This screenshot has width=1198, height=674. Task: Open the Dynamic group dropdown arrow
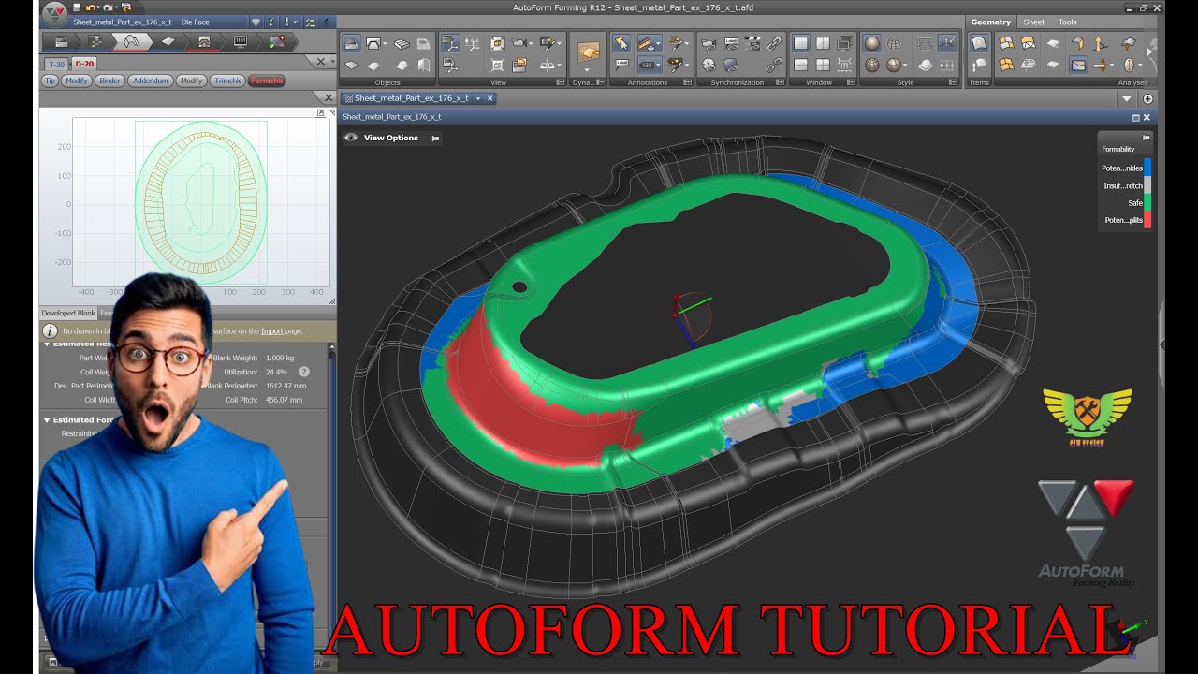click(x=588, y=70)
